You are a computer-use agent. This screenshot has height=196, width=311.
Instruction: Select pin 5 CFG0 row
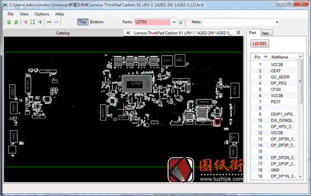point(275,89)
